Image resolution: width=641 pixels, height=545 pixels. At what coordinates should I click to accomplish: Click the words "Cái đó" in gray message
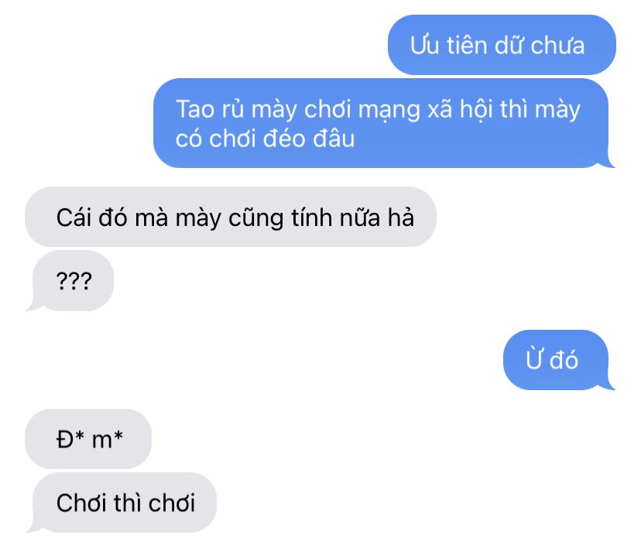pyautogui.click(x=91, y=217)
